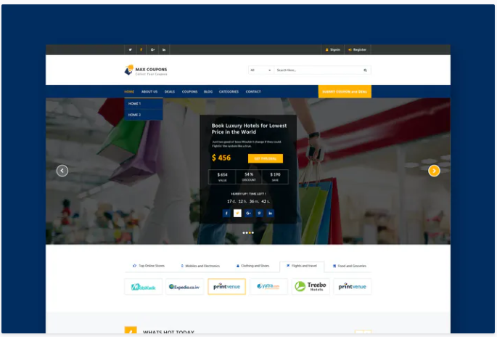Open the Google Plus link in top bar
Viewport: 497px width, 337px height.
(x=152, y=49)
